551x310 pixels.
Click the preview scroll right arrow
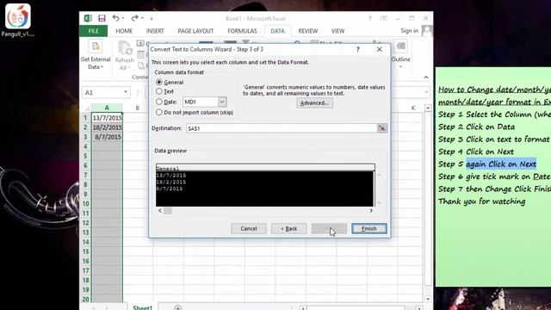click(x=371, y=210)
